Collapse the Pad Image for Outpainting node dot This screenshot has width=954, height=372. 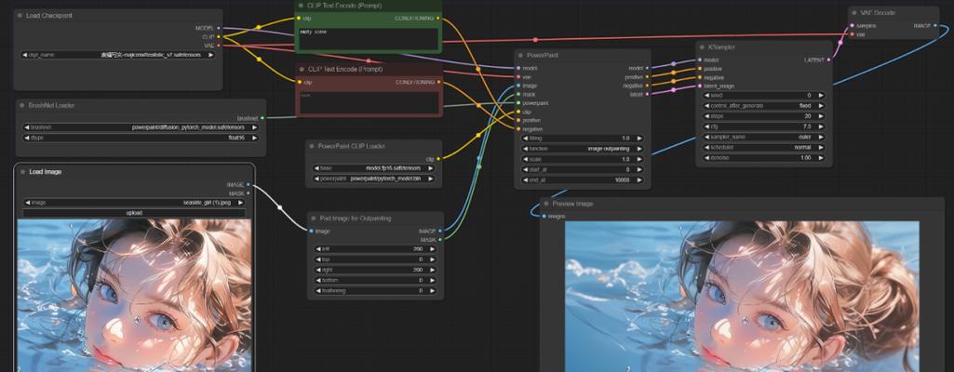312,218
